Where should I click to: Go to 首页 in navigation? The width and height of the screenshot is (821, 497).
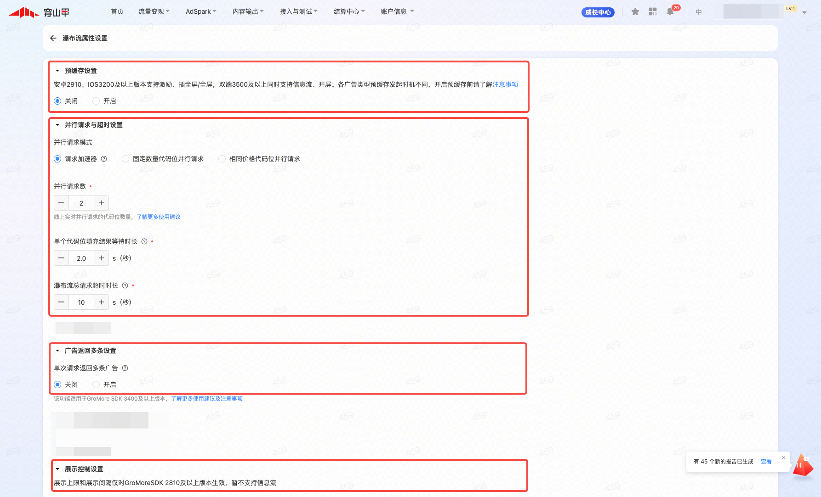click(117, 11)
